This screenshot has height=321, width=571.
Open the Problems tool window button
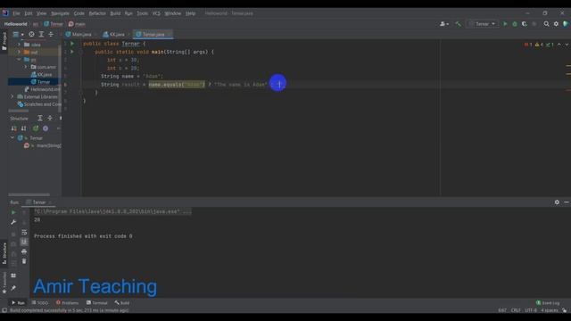pos(68,303)
